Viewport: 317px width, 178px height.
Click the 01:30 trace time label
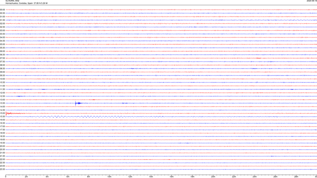point(2,20)
